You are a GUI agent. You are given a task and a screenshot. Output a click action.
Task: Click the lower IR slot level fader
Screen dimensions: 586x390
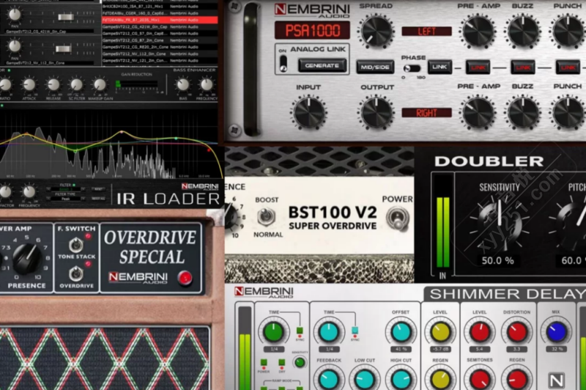coord(63,48)
